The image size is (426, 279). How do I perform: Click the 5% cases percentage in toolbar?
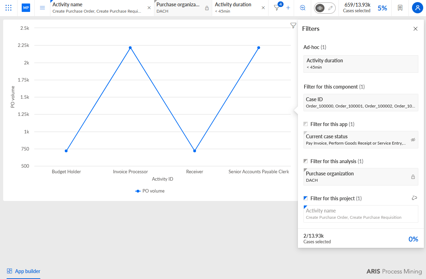coord(382,8)
